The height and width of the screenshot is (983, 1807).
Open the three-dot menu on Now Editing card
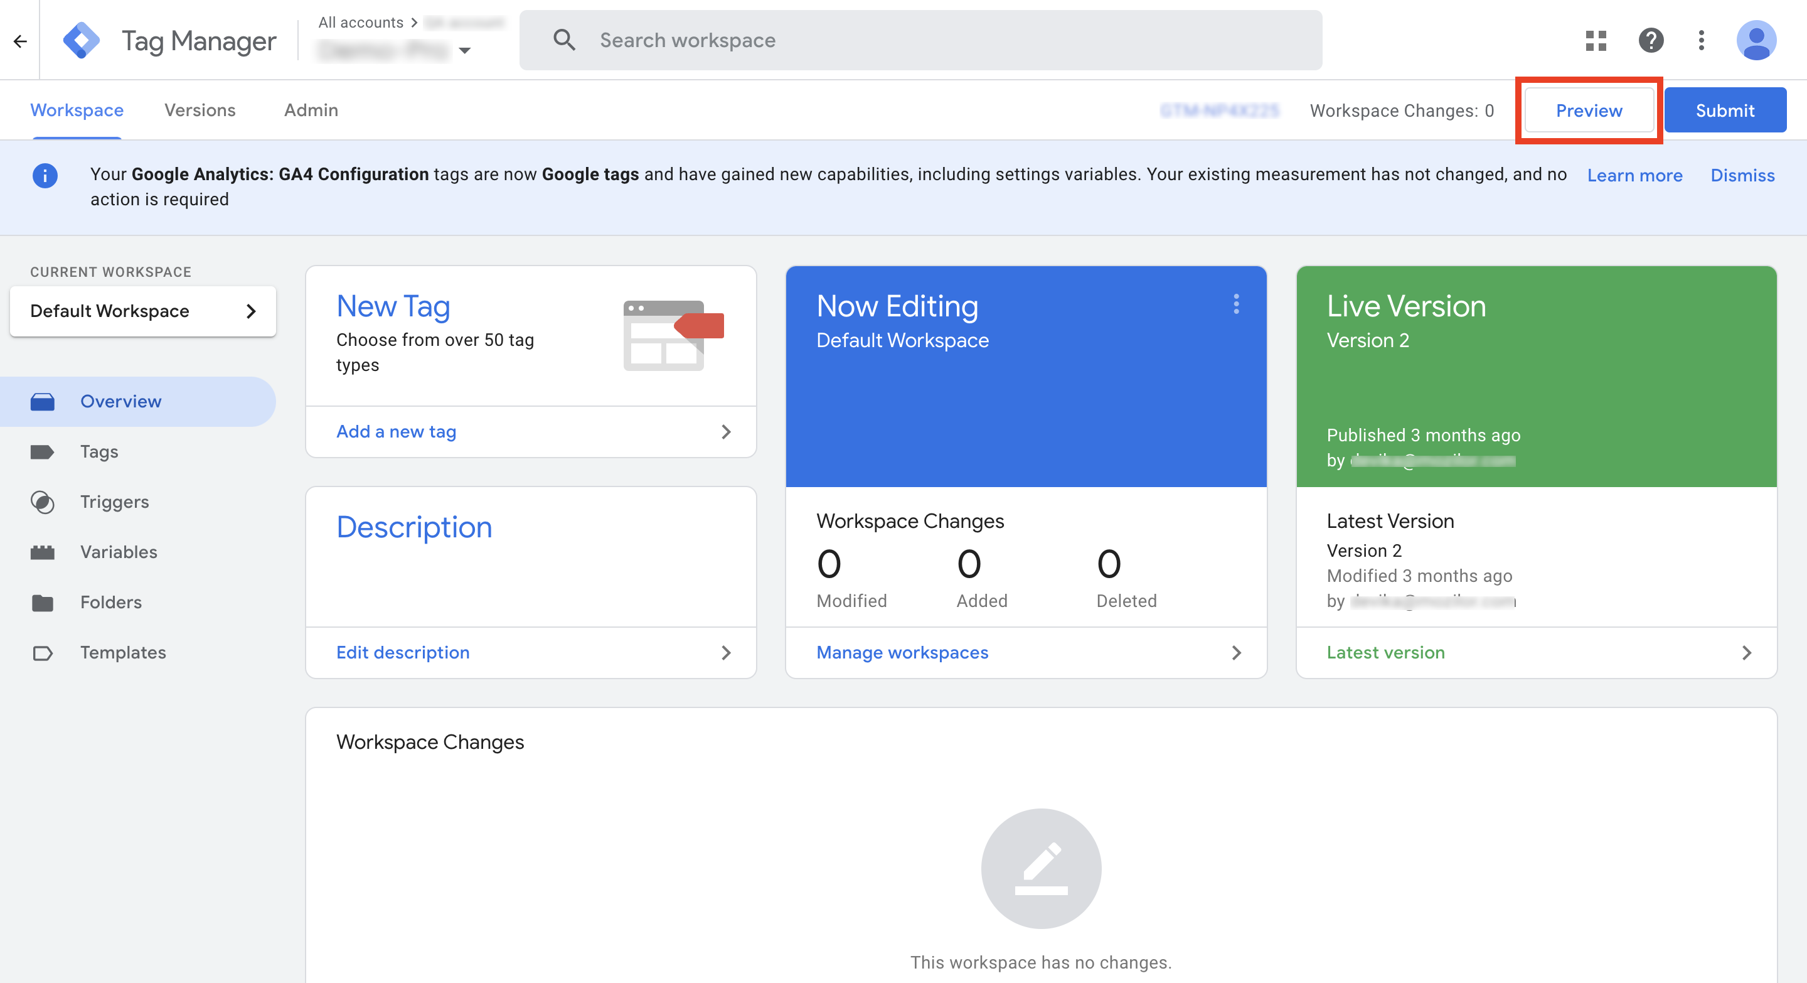coord(1237,305)
